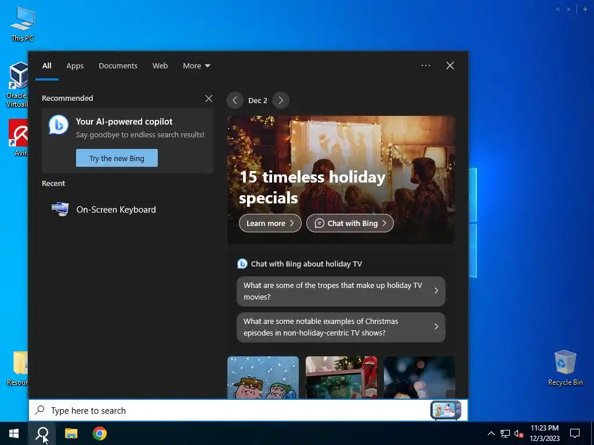The width and height of the screenshot is (594, 445).
Task: Close the search panel
Action: 450,65
